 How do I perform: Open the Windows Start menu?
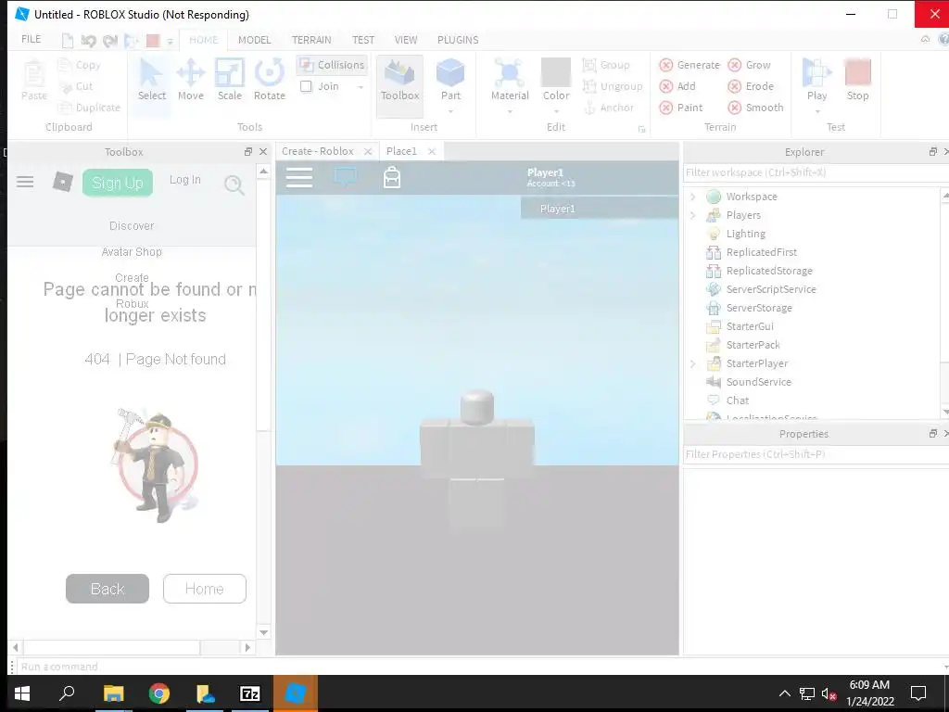(22, 693)
